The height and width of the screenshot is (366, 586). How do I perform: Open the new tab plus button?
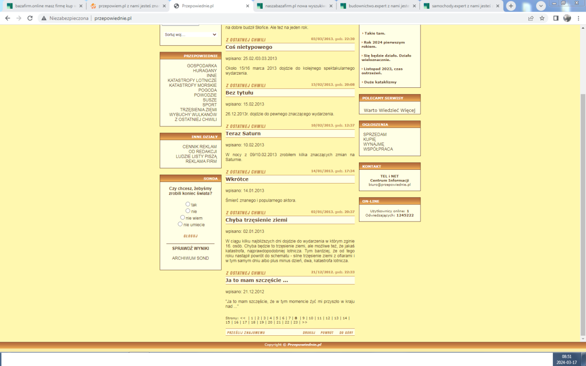click(x=511, y=6)
